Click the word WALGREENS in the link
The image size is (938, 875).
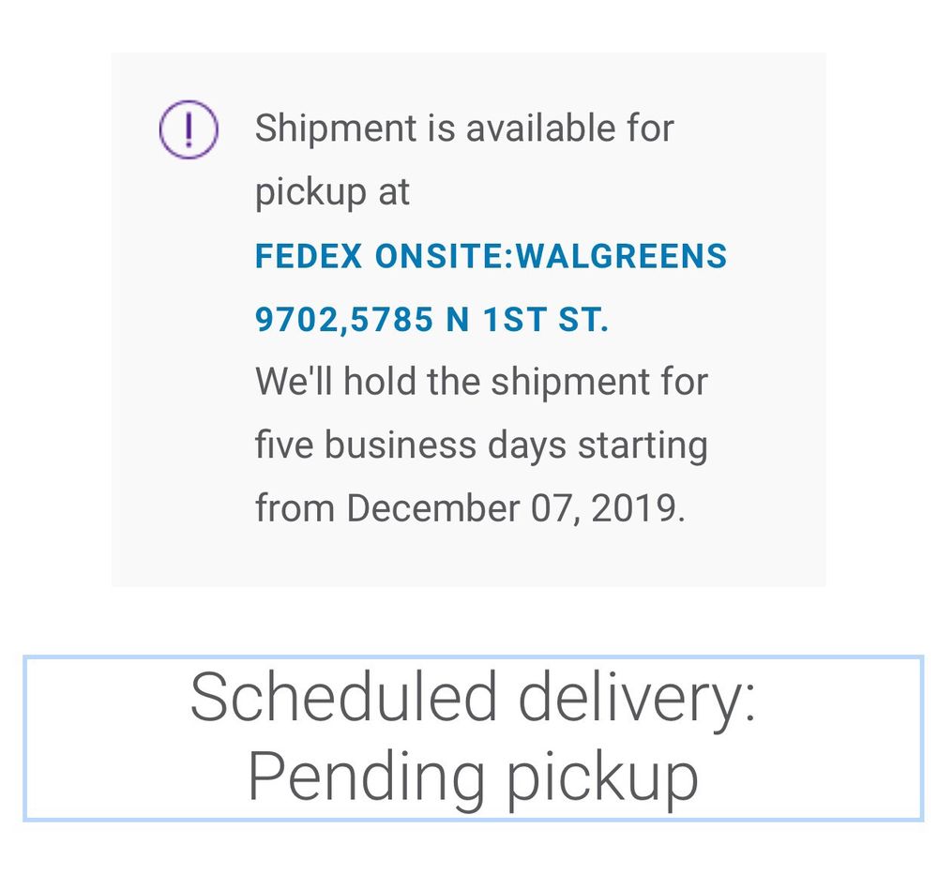click(621, 256)
